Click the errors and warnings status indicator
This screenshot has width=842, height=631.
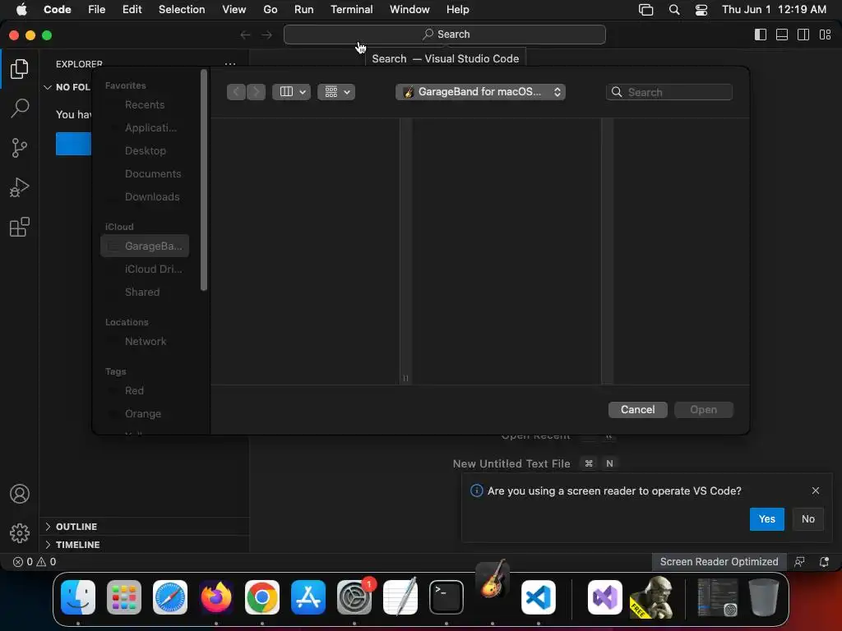(x=35, y=562)
